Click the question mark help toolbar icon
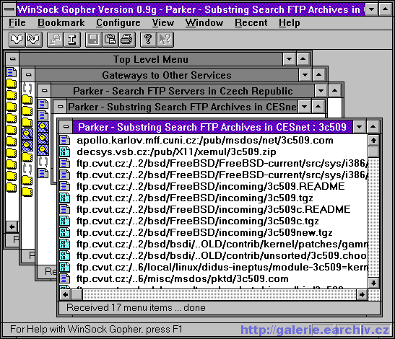Image resolution: width=395 pixels, height=339 pixels. [x=148, y=40]
